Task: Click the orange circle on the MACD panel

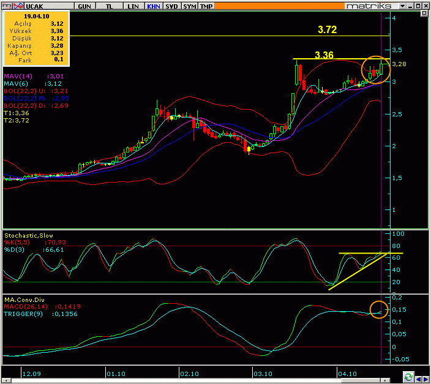Action: point(379,310)
